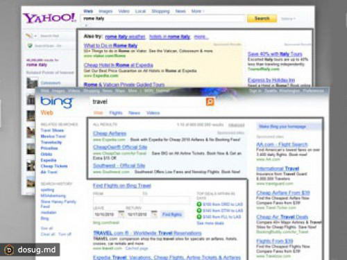This screenshot has height=260, width=347.
Task: Open Rome & Vatican Private Guided Tours result
Action: (x=124, y=85)
